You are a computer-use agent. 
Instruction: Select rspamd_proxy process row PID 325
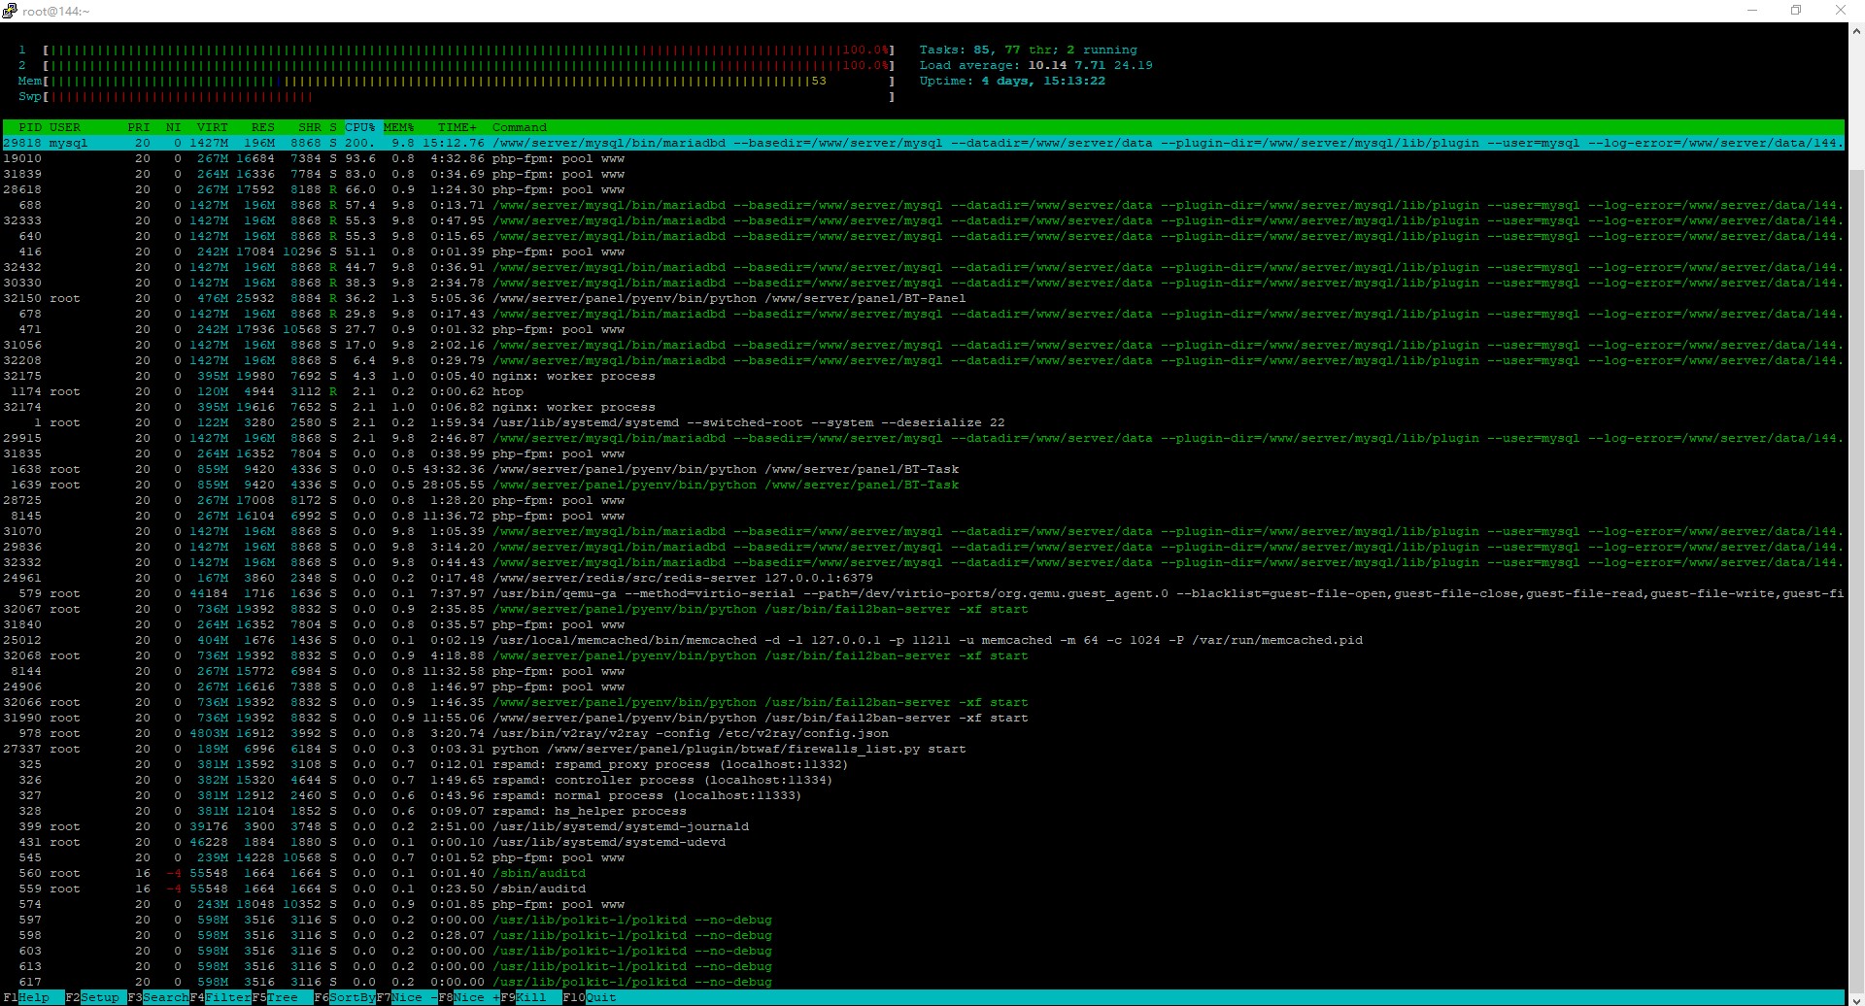point(923,764)
